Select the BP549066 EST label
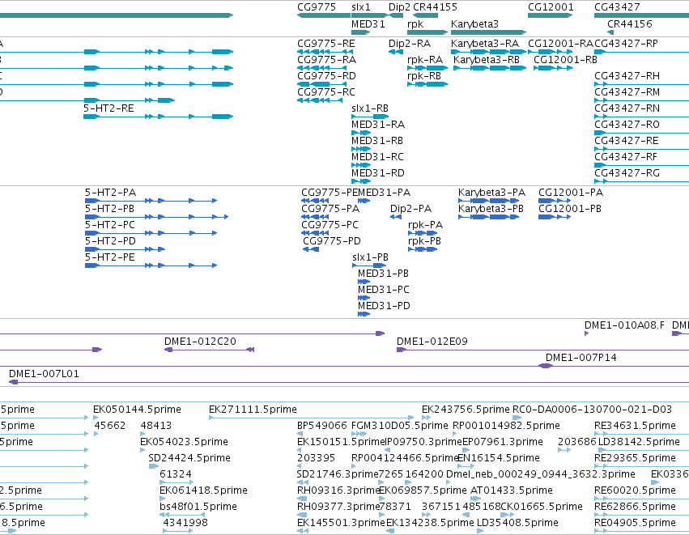Viewport: 689px width, 535px height. [x=322, y=425]
